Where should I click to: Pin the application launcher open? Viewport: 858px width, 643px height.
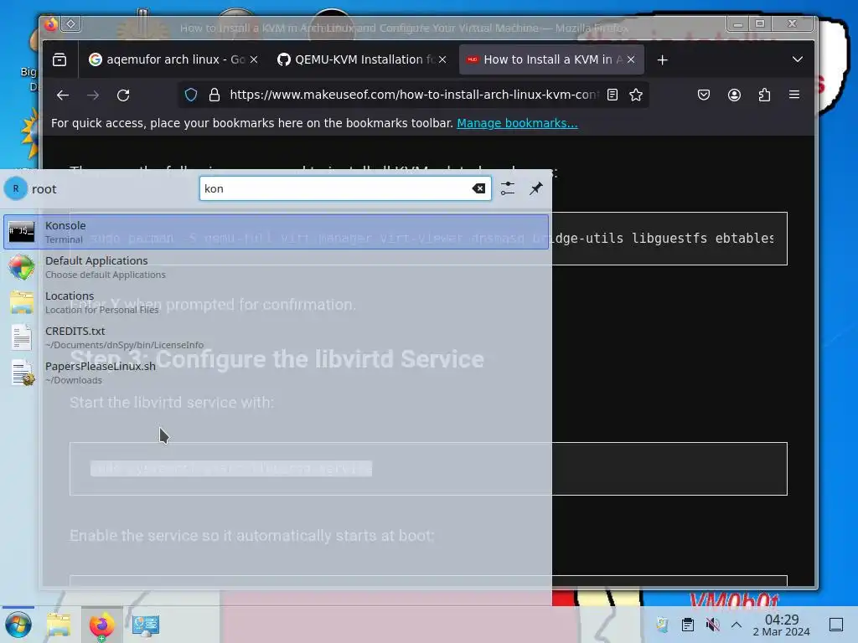coord(536,188)
